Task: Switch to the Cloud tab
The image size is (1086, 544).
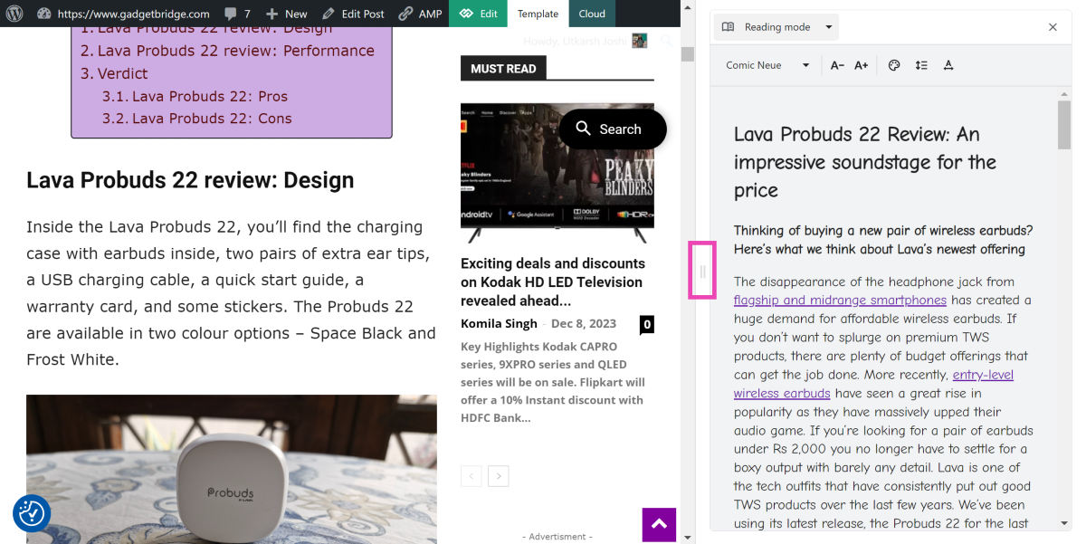Action: click(592, 14)
